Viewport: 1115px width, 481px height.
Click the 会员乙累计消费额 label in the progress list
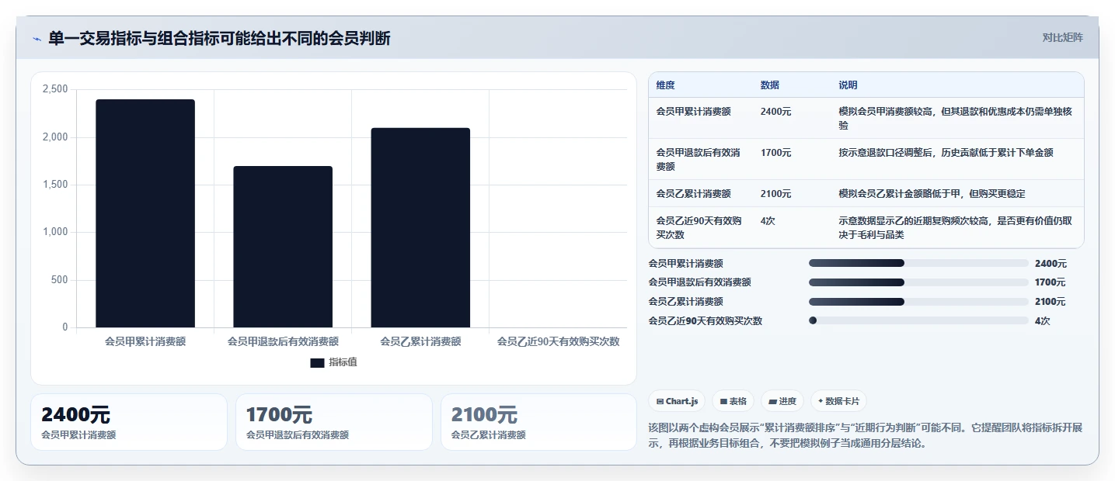pos(685,302)
